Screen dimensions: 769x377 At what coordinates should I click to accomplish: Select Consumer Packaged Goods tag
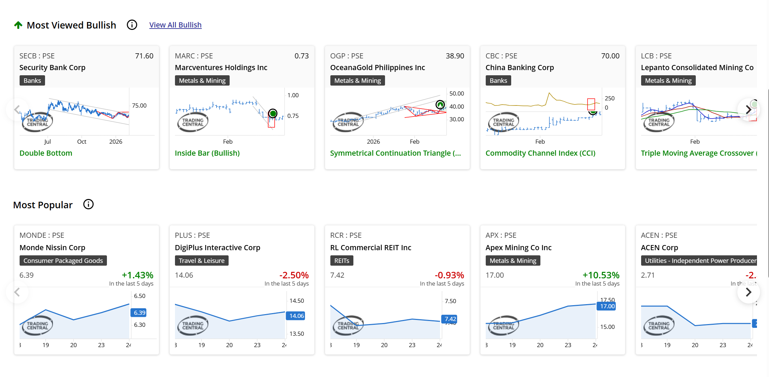tap(63, 260)
